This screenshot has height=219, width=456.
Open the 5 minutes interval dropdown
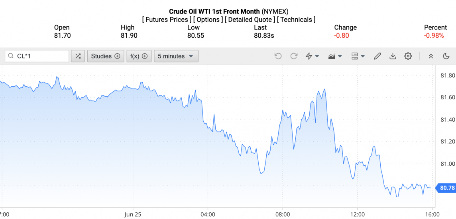tap(176, 56)
